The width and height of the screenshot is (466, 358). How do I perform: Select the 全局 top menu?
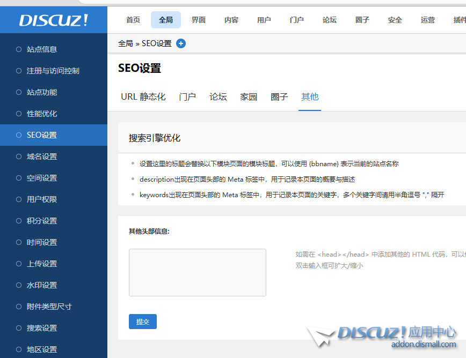coord(165,20)
